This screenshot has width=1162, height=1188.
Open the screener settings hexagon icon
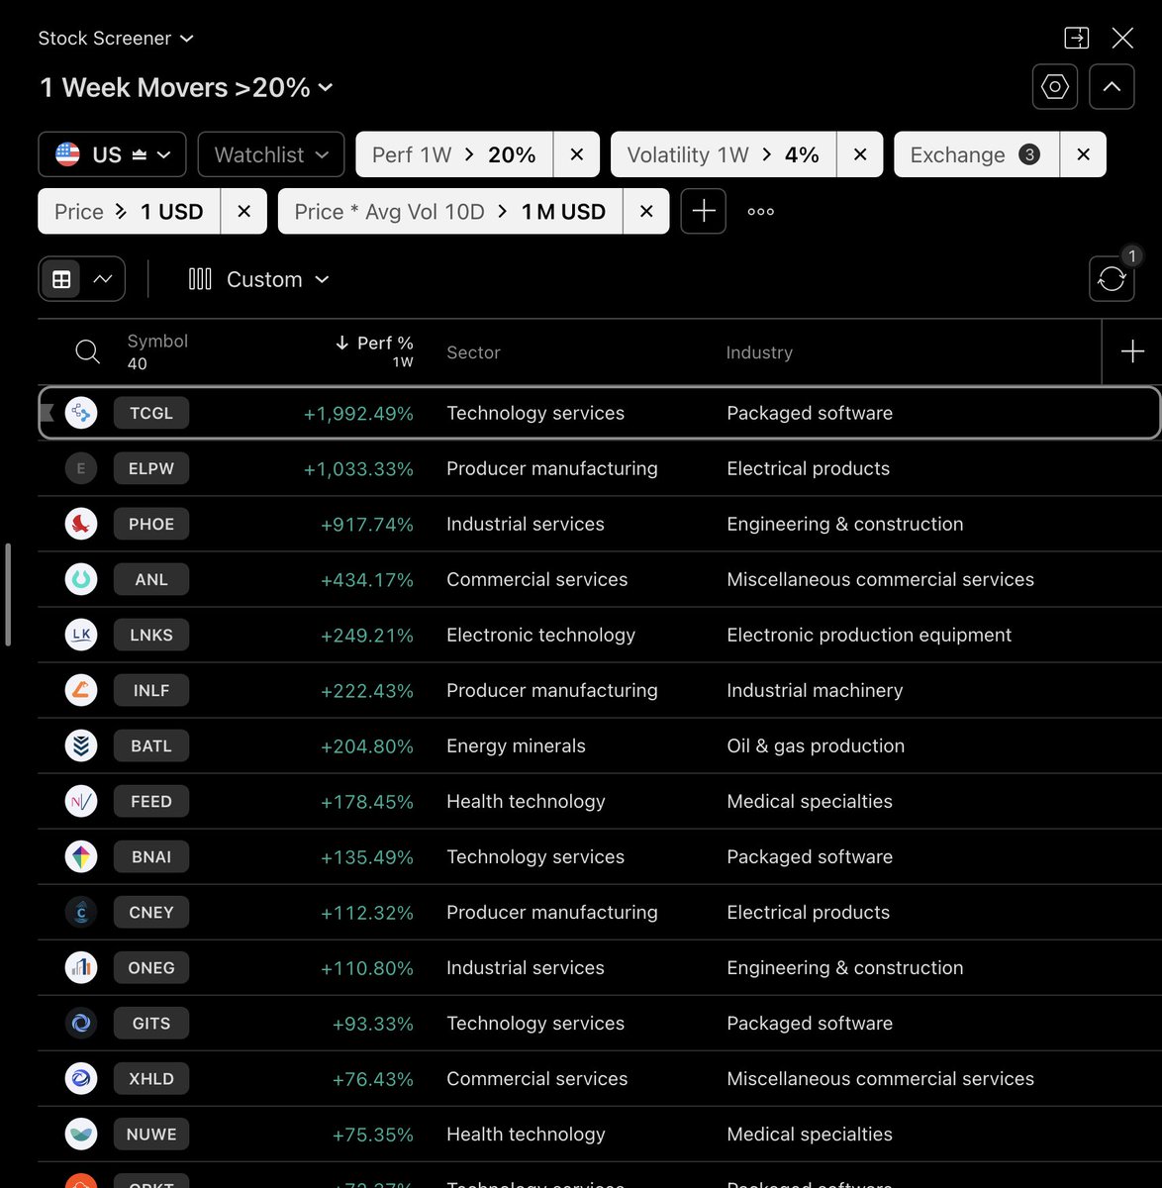pyautogui.click(x=1055, y=87)
